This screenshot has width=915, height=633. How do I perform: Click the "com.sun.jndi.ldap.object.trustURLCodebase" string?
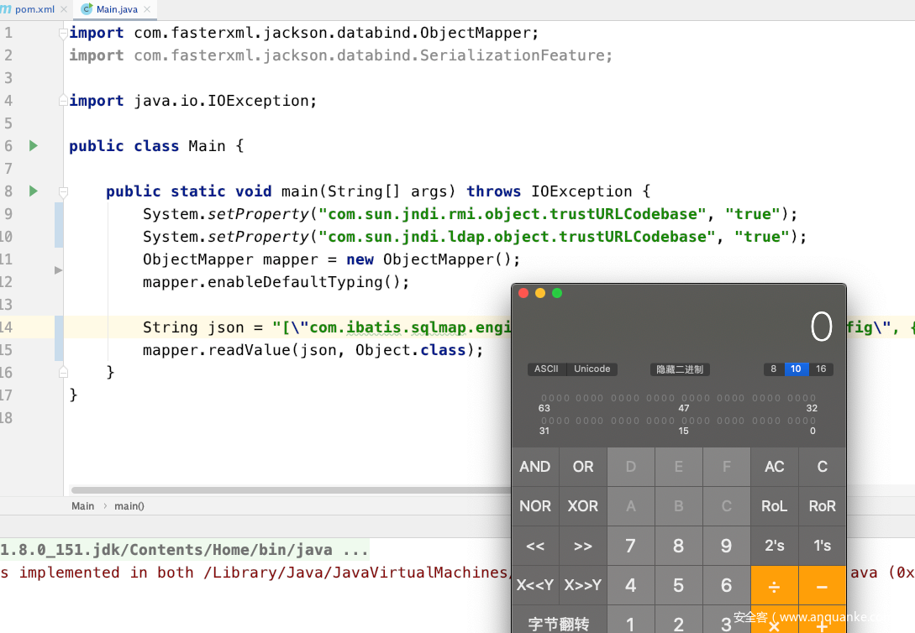pos(518,237)
